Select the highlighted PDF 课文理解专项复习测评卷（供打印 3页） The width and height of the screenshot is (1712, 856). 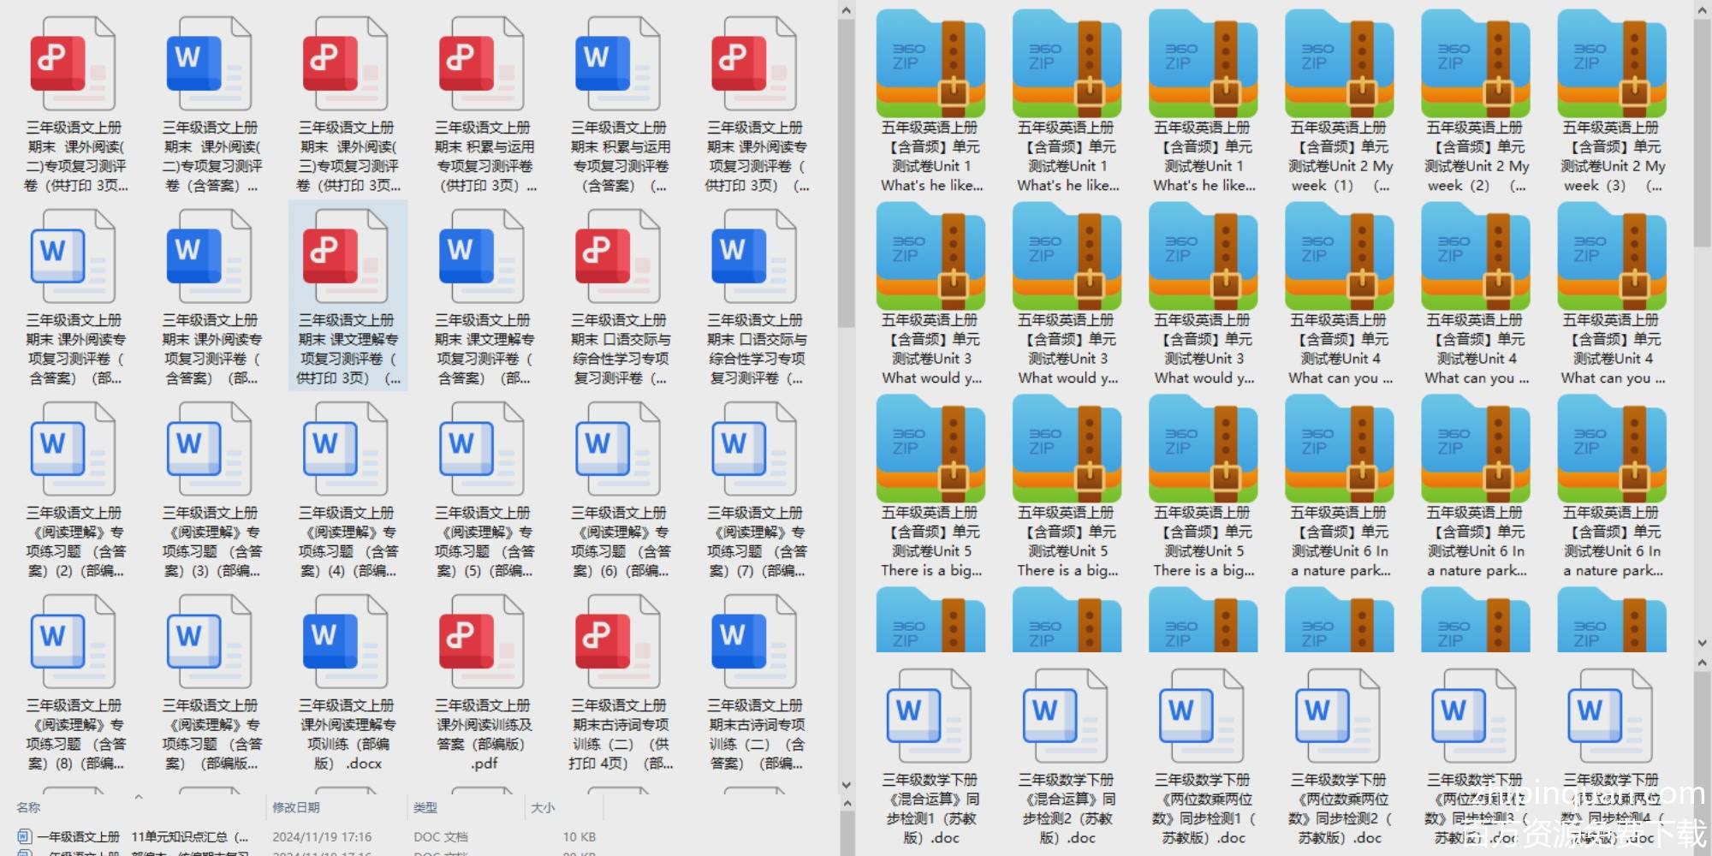click(348, 296)
